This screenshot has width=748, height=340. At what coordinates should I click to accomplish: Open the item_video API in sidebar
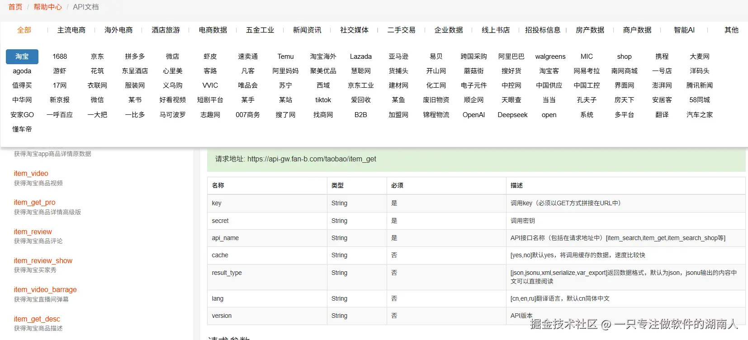pos(31,174)
